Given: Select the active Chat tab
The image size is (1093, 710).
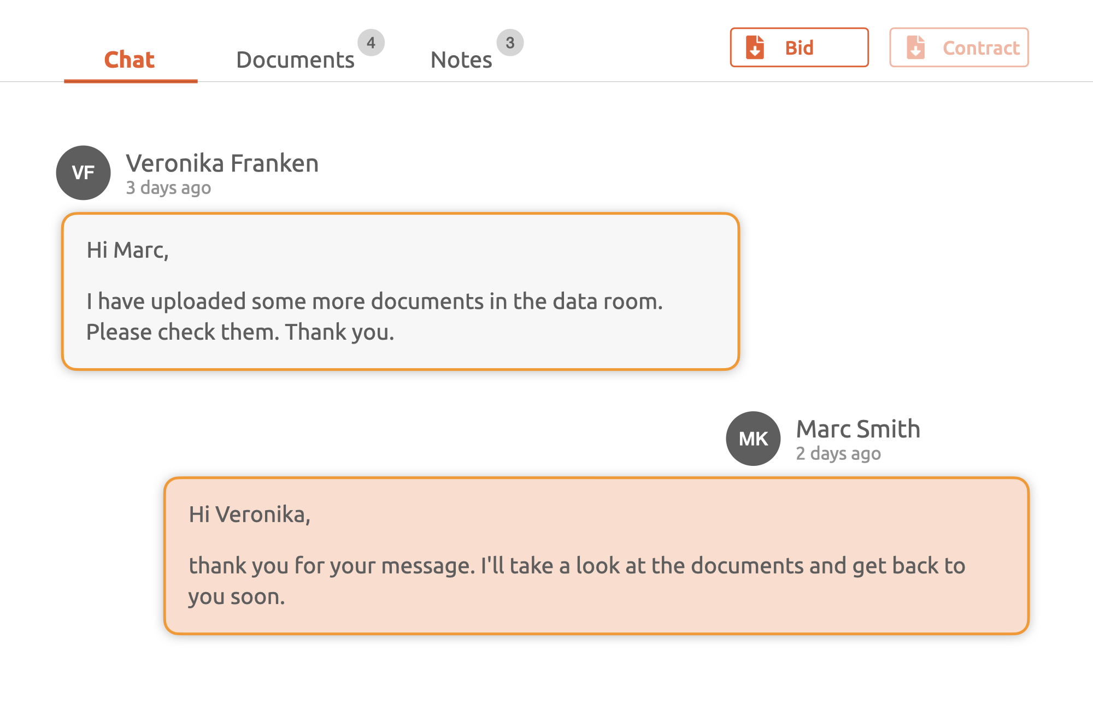Looking at the screenshot, I should pos(129,59).
